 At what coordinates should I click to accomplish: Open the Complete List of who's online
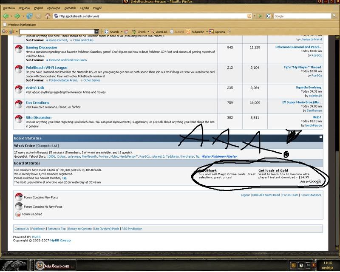48,146
